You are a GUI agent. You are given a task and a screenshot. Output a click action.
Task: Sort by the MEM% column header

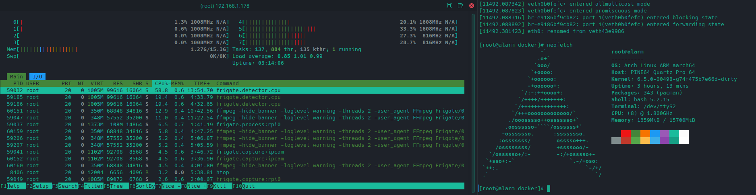(178, 83)
